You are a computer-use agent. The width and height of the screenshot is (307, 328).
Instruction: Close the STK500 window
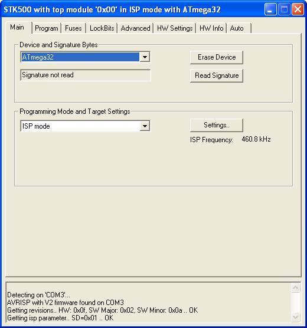[298, 9]
